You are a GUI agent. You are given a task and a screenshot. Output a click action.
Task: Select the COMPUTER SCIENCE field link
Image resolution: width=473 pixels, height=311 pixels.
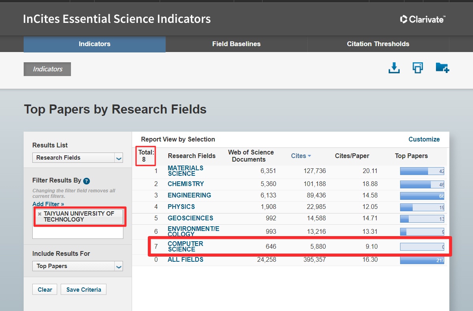click(185, 246)
